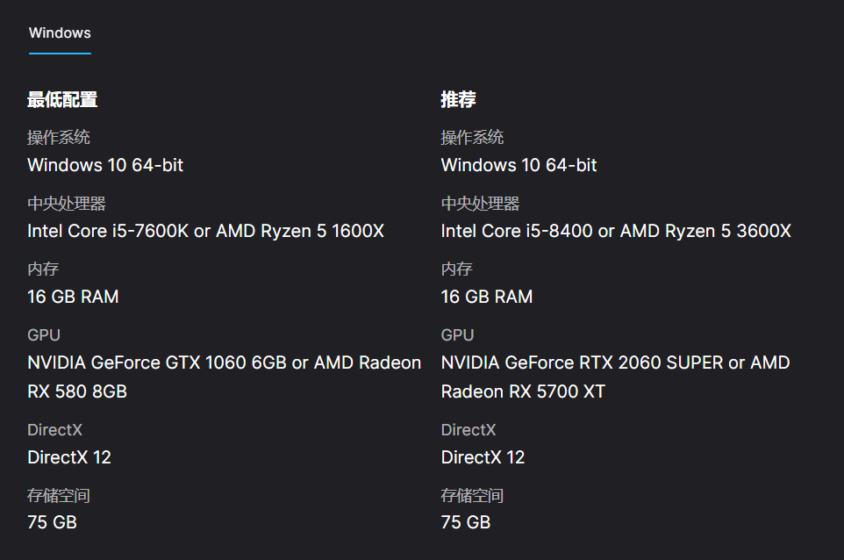
Task: Click 存储空间 label under 最低配置
Action: (59, 495)
